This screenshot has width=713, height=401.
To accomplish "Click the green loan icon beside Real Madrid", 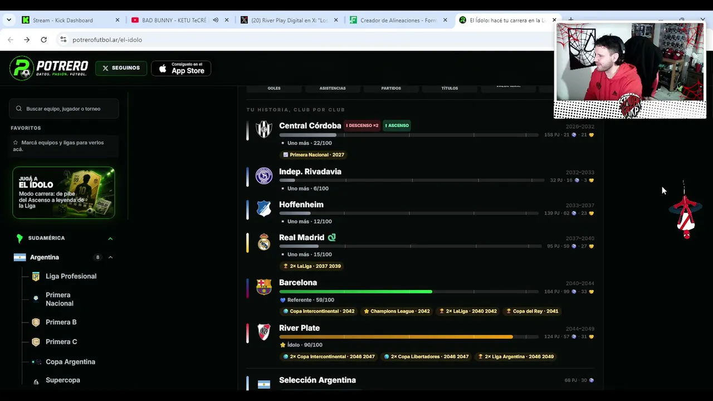I will pyautogui.click(x=332, y=237).
